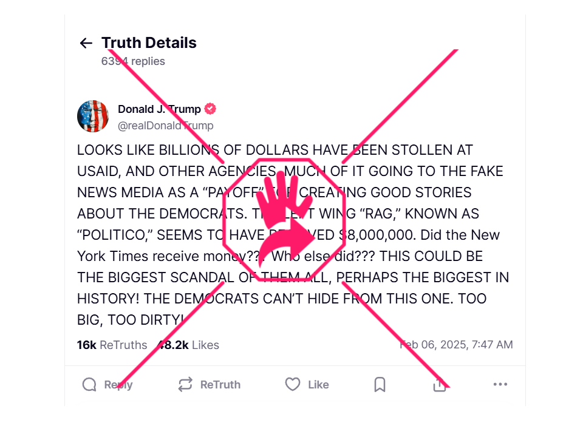This screenshot has height=437, width=583.
Task: Click the Reply text label
Action: pos(118,385)
